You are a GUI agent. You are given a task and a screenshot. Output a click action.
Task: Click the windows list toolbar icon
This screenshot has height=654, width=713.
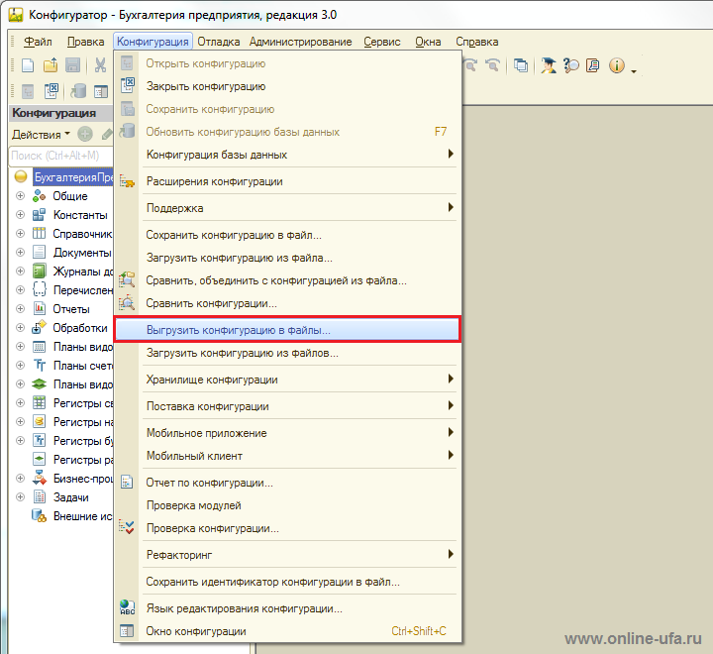[521, 65]
